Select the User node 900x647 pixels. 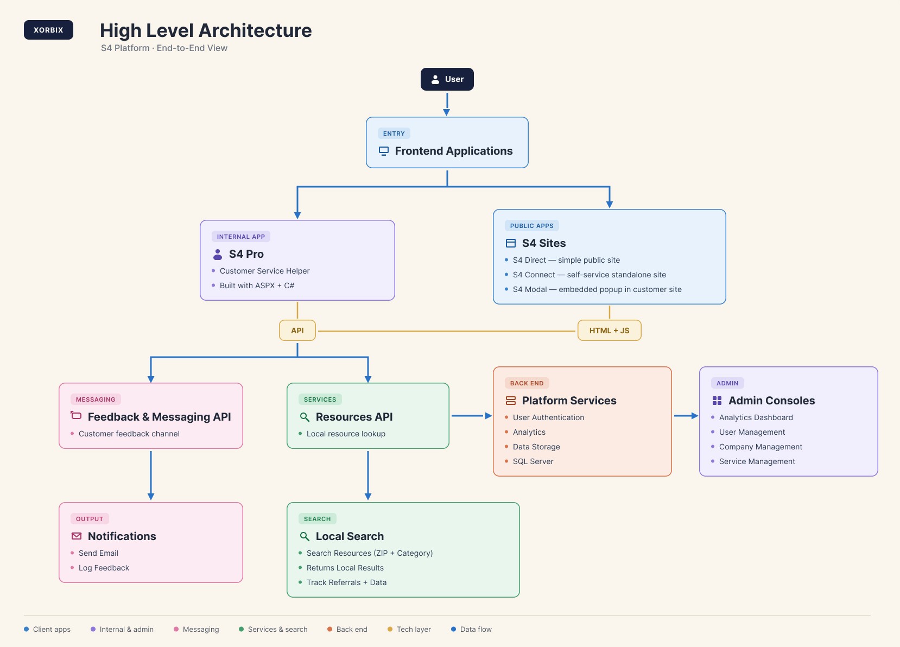tap(447, 79)
